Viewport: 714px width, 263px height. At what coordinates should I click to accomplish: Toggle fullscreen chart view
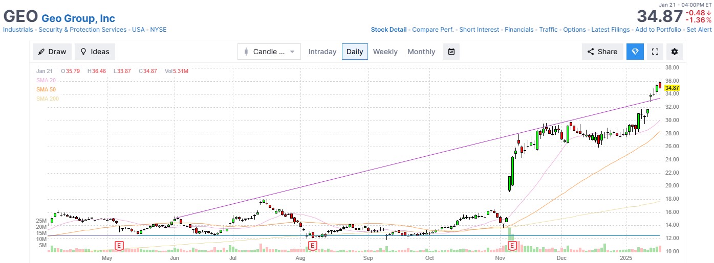(x=655, y=52)
